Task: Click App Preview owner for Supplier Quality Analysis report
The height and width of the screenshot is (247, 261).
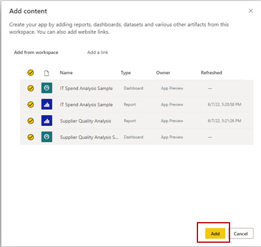Action: pos(172,121)
